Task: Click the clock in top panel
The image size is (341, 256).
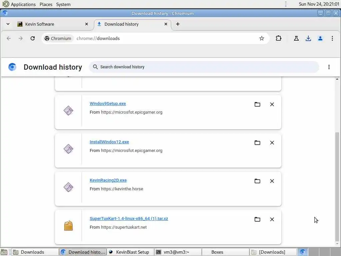Action: point(319,4)
